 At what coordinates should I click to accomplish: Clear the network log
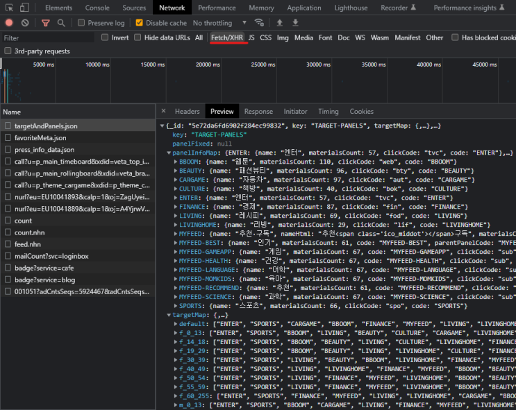coord(26,23)
